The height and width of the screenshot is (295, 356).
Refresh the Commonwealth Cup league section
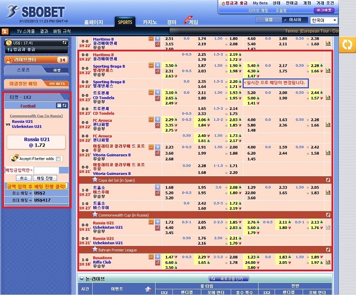click(328, 215)
